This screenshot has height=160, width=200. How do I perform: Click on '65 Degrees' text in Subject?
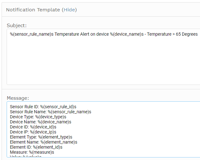pyautogui.click(x=187, y=34)
